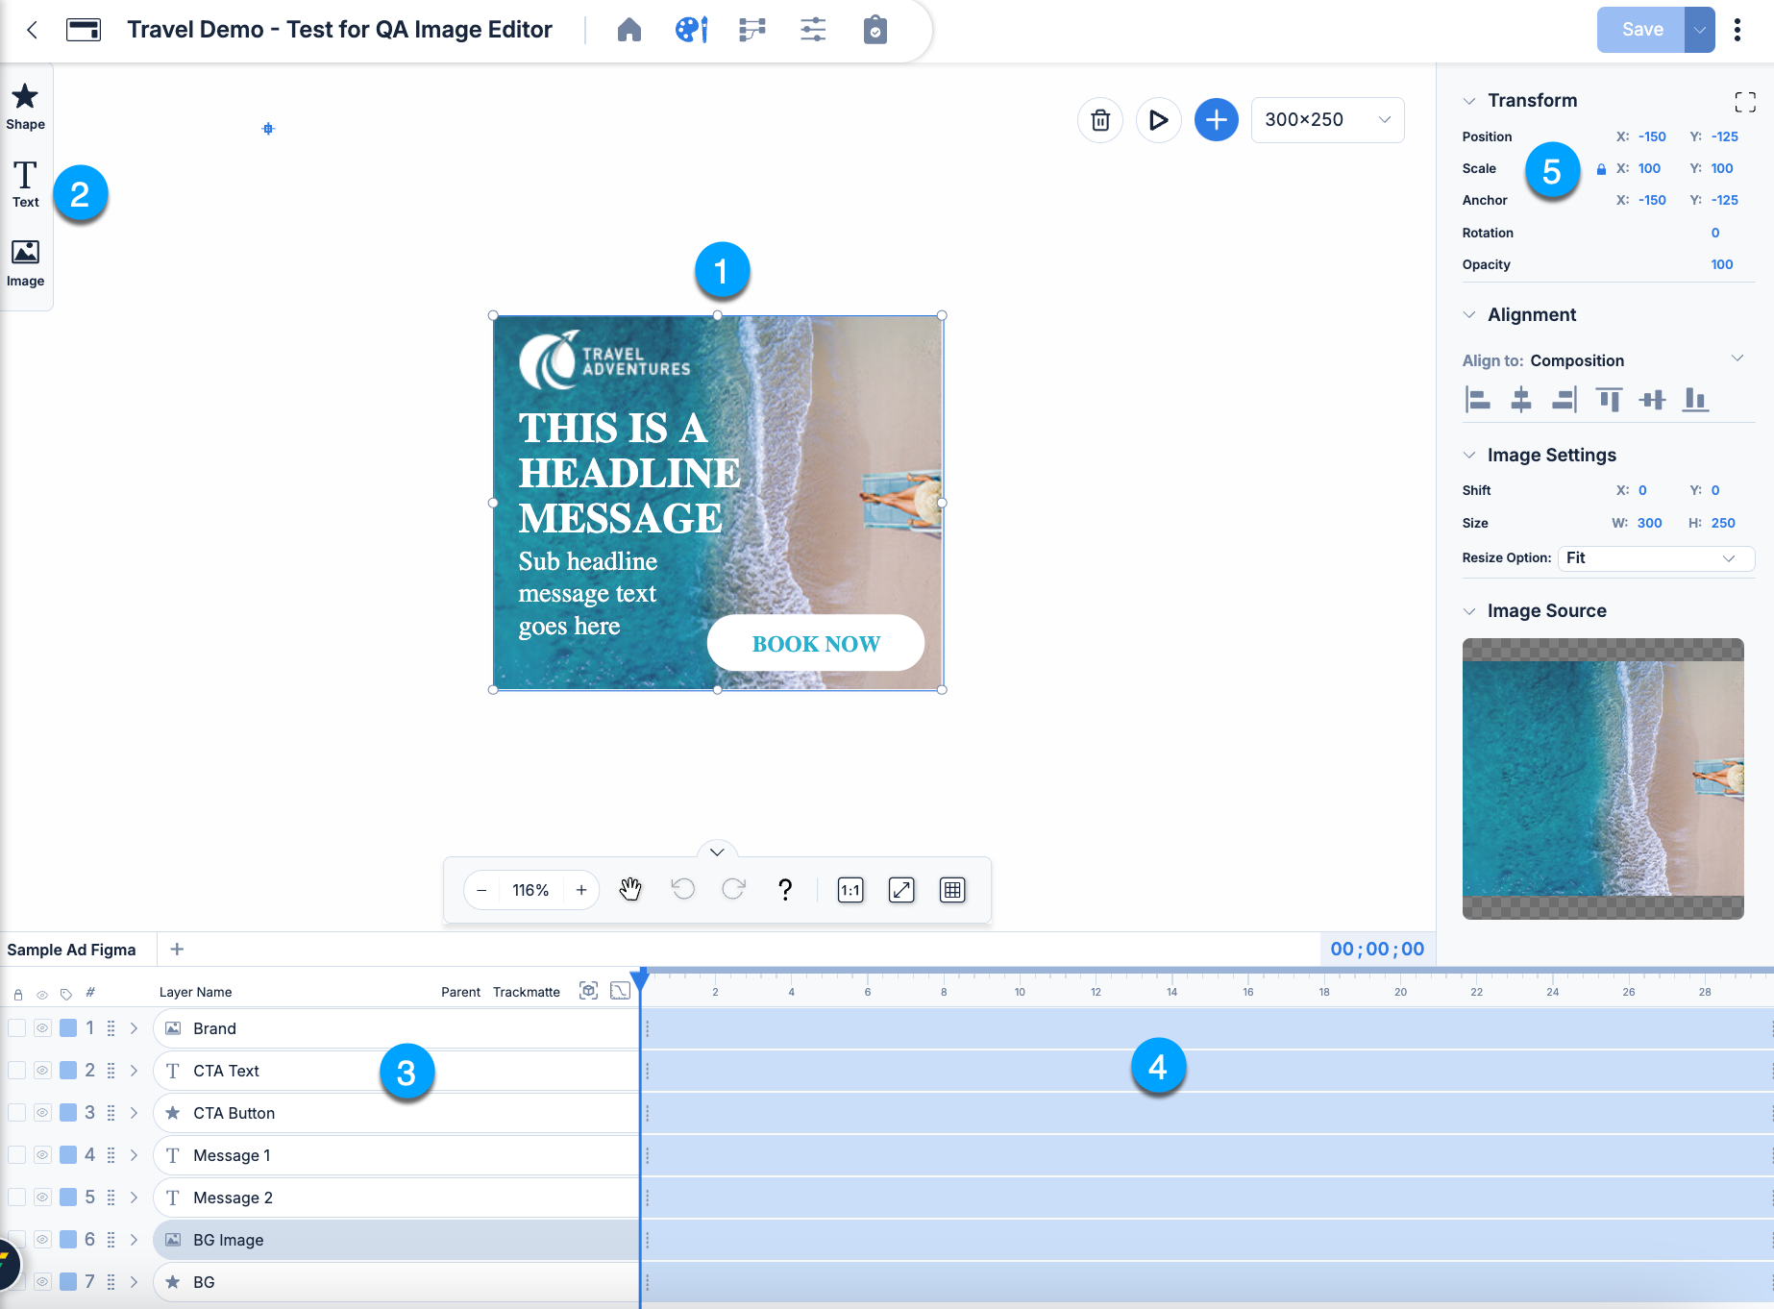
Task: Open the Resize Option Fit dropdown
Action: (1656, 558)
